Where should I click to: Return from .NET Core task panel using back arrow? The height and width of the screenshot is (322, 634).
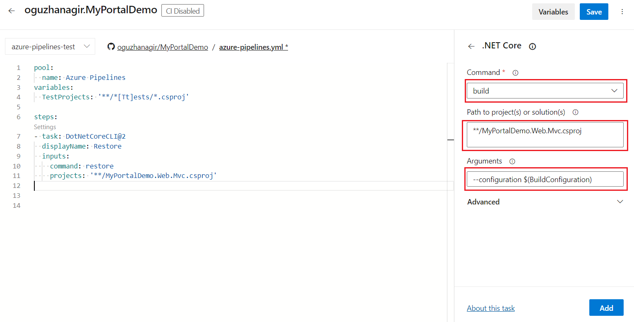click(x=471, y=46)
